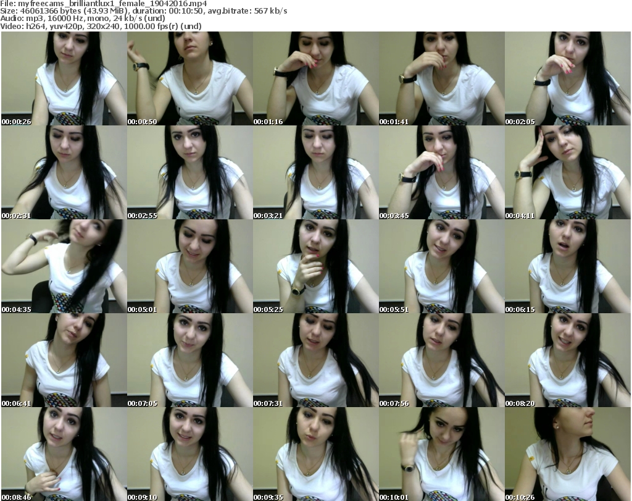The height and width of the screenshot is (501, 632).
Task: Click the Audio line showing mp3 16000 Hz
Action: tap(83, 19)
